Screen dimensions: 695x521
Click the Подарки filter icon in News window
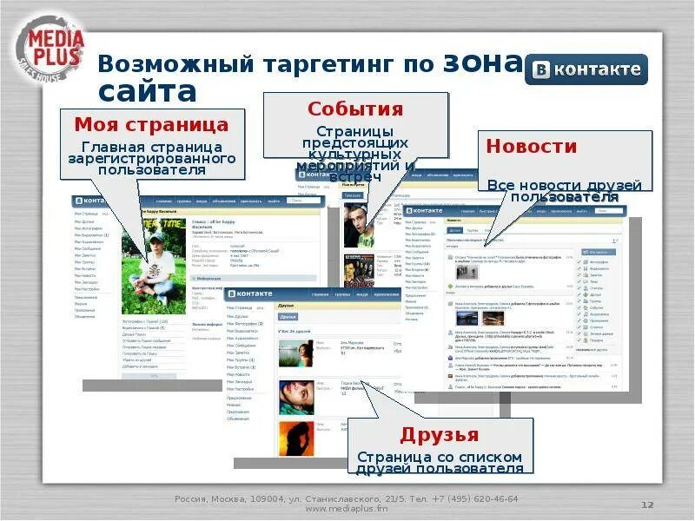[x=586, y=340]
